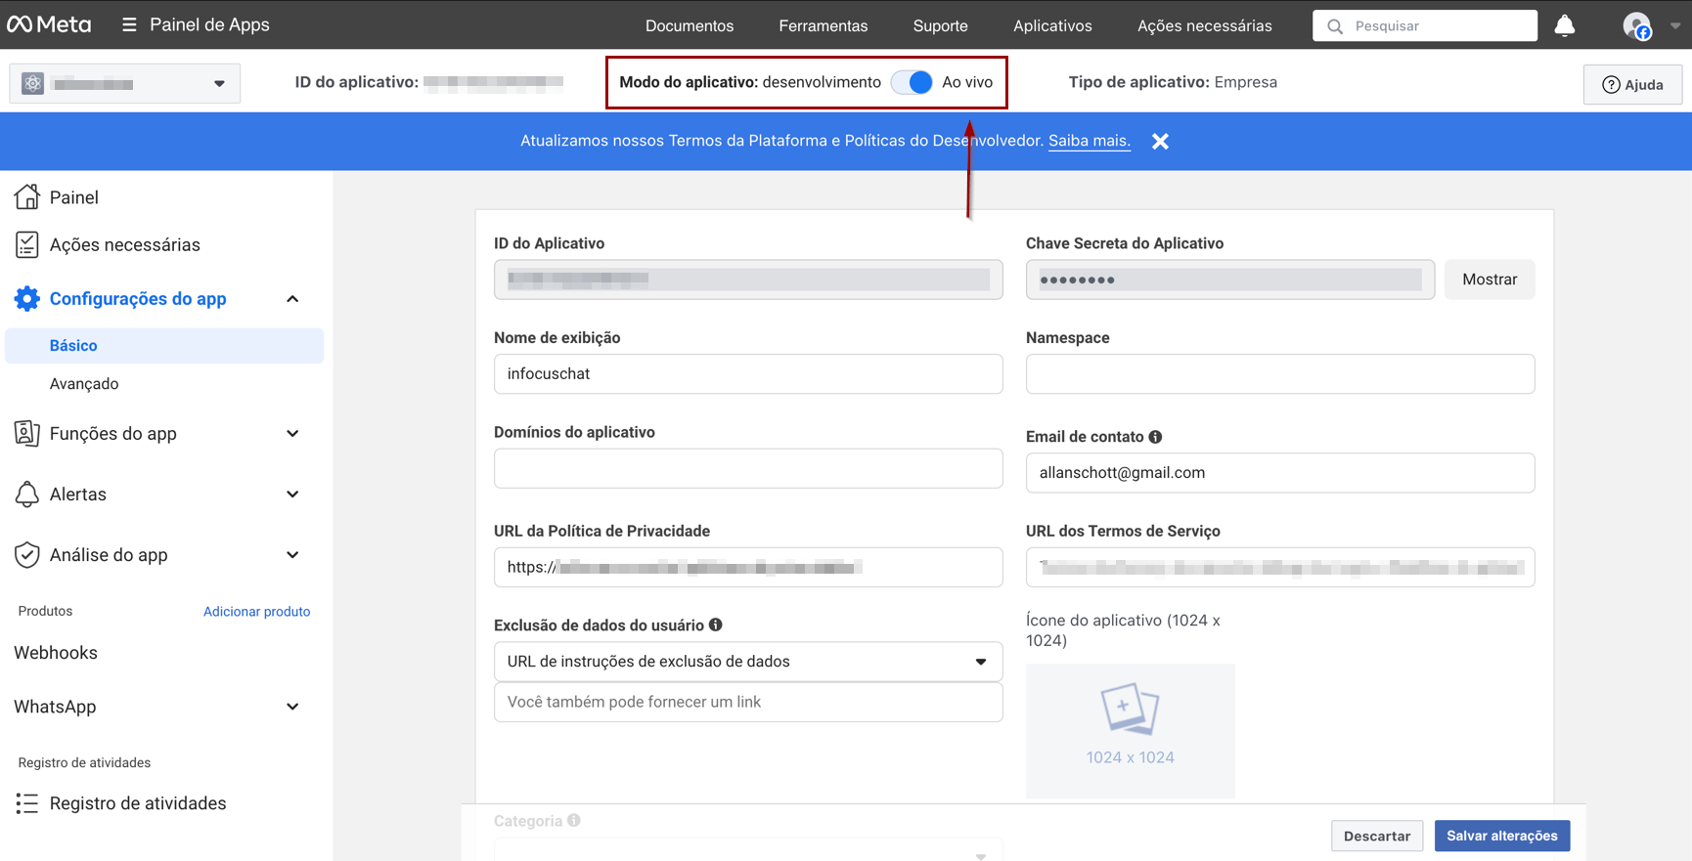Expand the Funções do app section
This screenshot has height=861, width=1692.
pos(292,434)
